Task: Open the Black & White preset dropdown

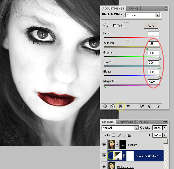Action: click(x=143, y=15)
